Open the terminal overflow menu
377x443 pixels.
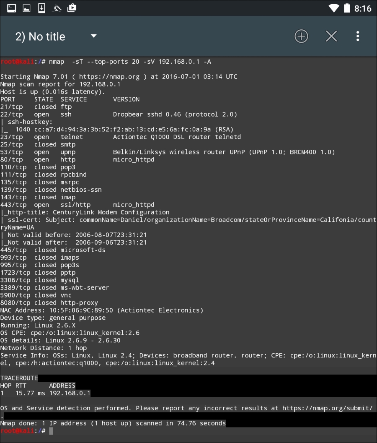pyautogui.click(x=358, y=36)
